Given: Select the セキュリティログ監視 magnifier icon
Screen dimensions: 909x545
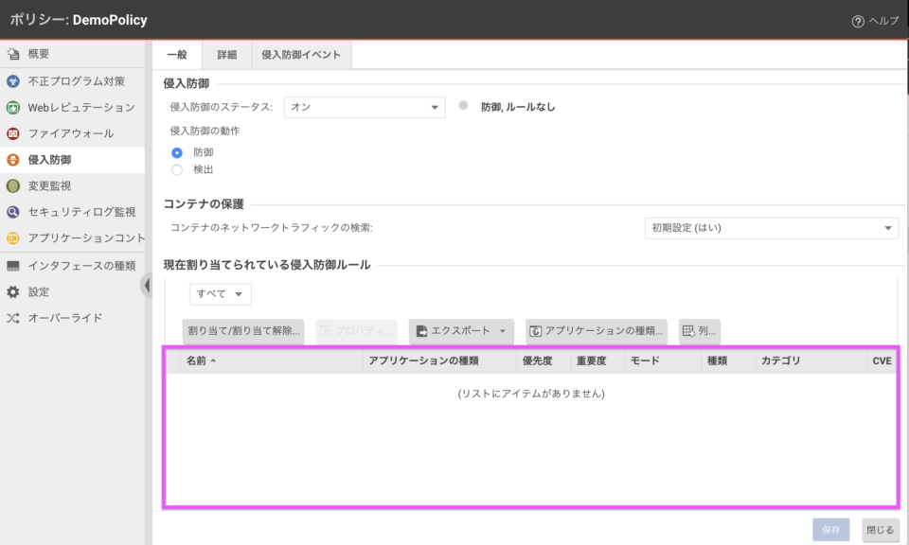Looking at the screenshot, I should [11, 212].
